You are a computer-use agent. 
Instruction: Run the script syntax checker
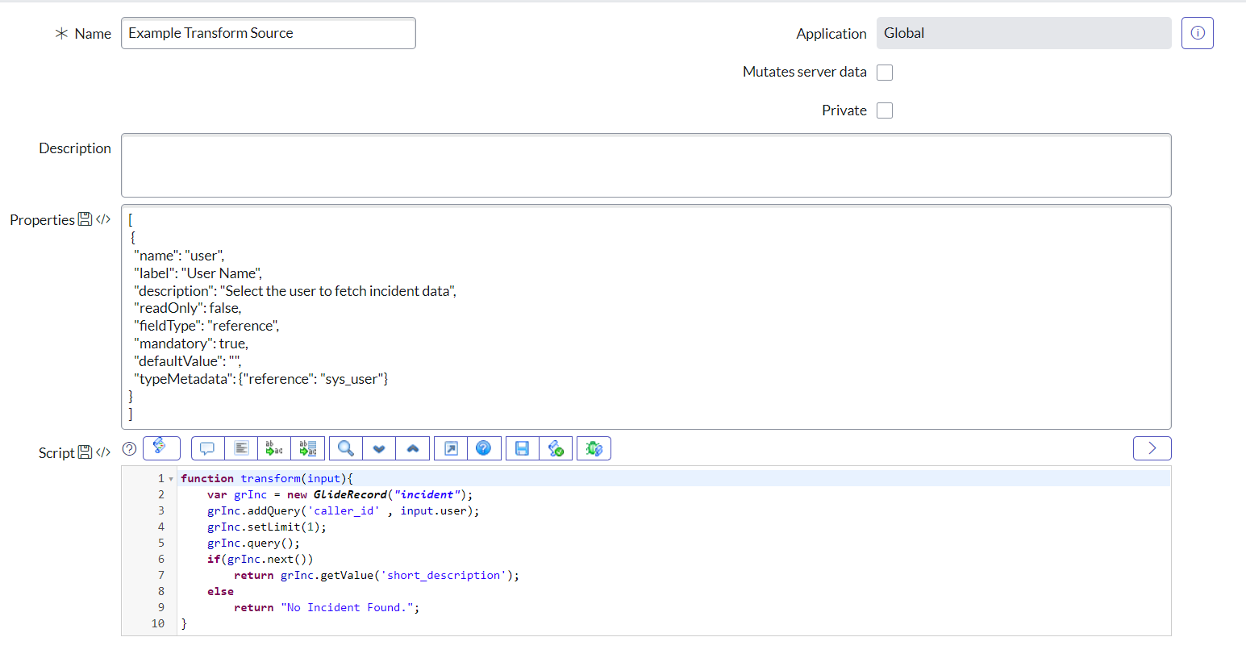556,448
